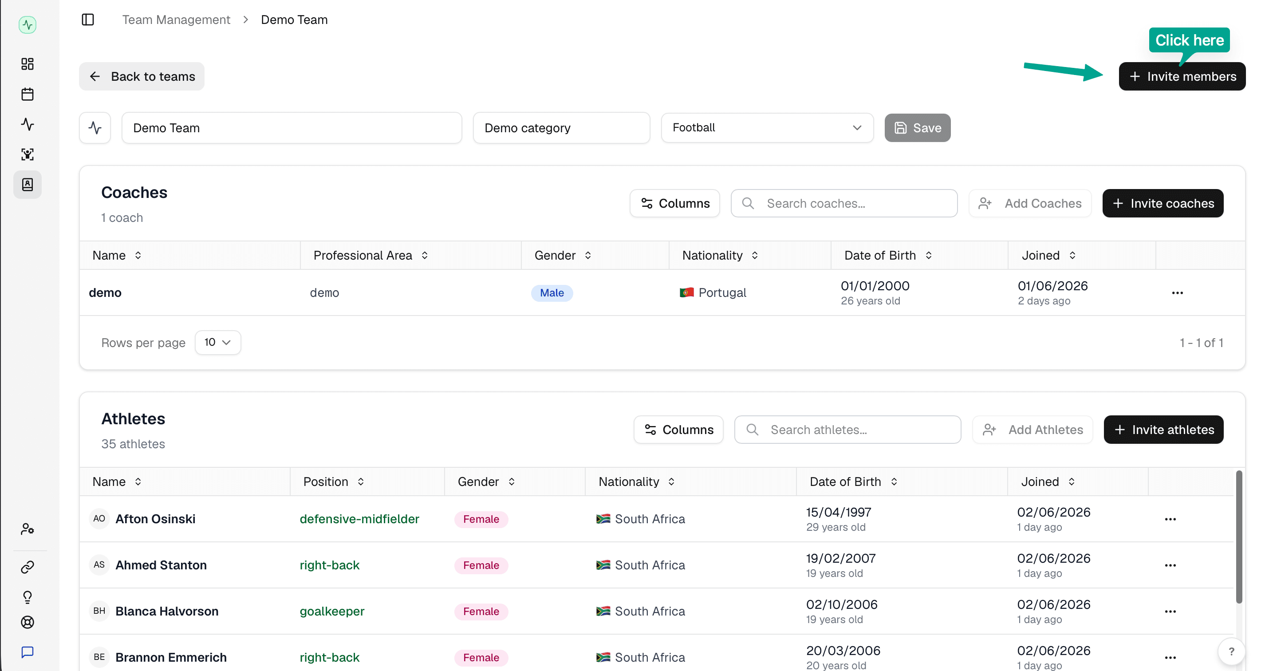Open the help question mark button
1269x671 pixels.
click(1232, 651)
